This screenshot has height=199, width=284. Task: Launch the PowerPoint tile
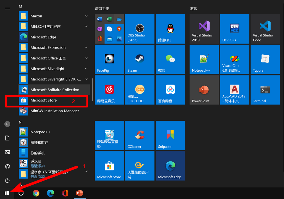204,90
